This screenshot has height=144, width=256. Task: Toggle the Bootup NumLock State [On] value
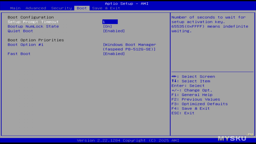(x=107, y=26)
